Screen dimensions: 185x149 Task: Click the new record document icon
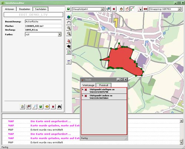(x=22, y=106)
